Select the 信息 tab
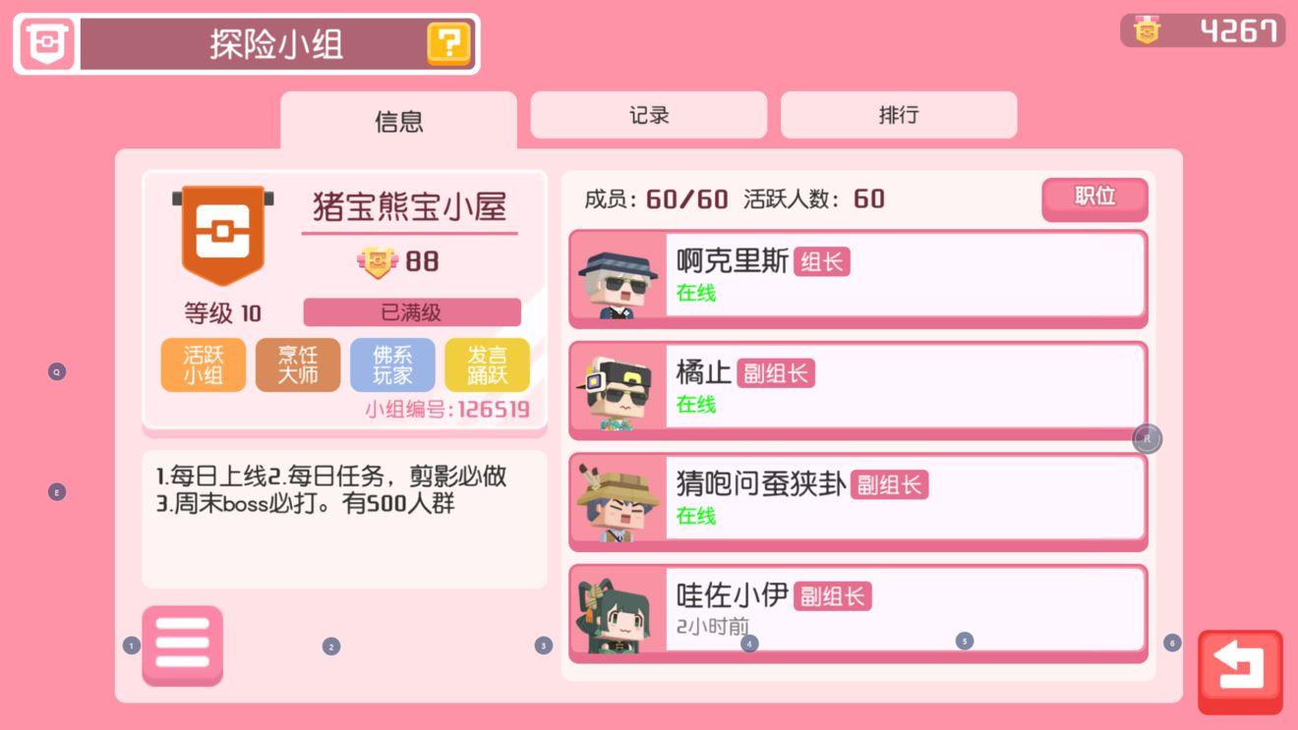This screenshot has width=1298, height=730. coord(398,121)
